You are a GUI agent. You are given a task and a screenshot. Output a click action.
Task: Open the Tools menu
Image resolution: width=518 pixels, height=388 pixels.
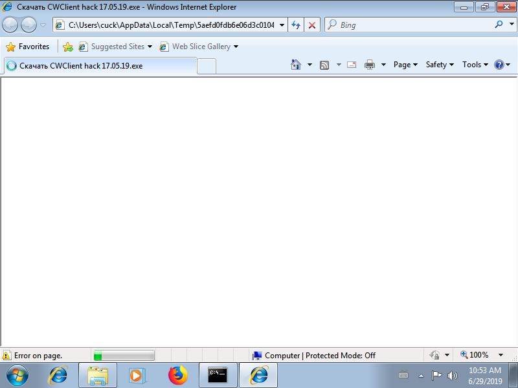pyautogui.click(x=475, y=65)
